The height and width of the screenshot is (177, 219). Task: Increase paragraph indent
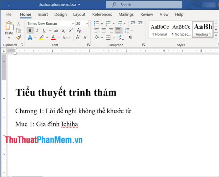[x=140, y=23]
